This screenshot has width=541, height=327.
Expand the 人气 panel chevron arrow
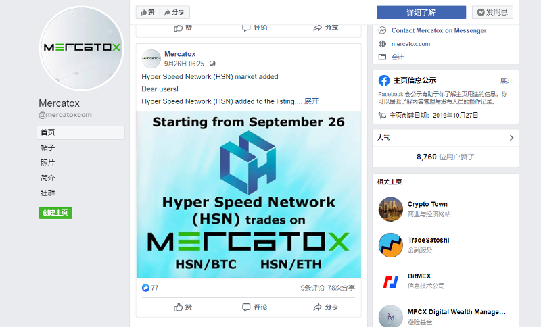click(x=511, y=138)
